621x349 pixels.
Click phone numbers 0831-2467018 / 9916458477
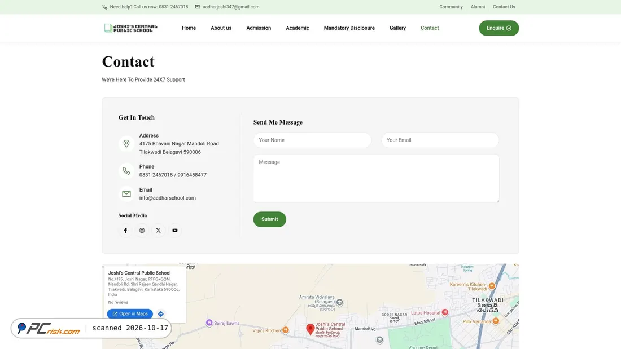(173, 175)
